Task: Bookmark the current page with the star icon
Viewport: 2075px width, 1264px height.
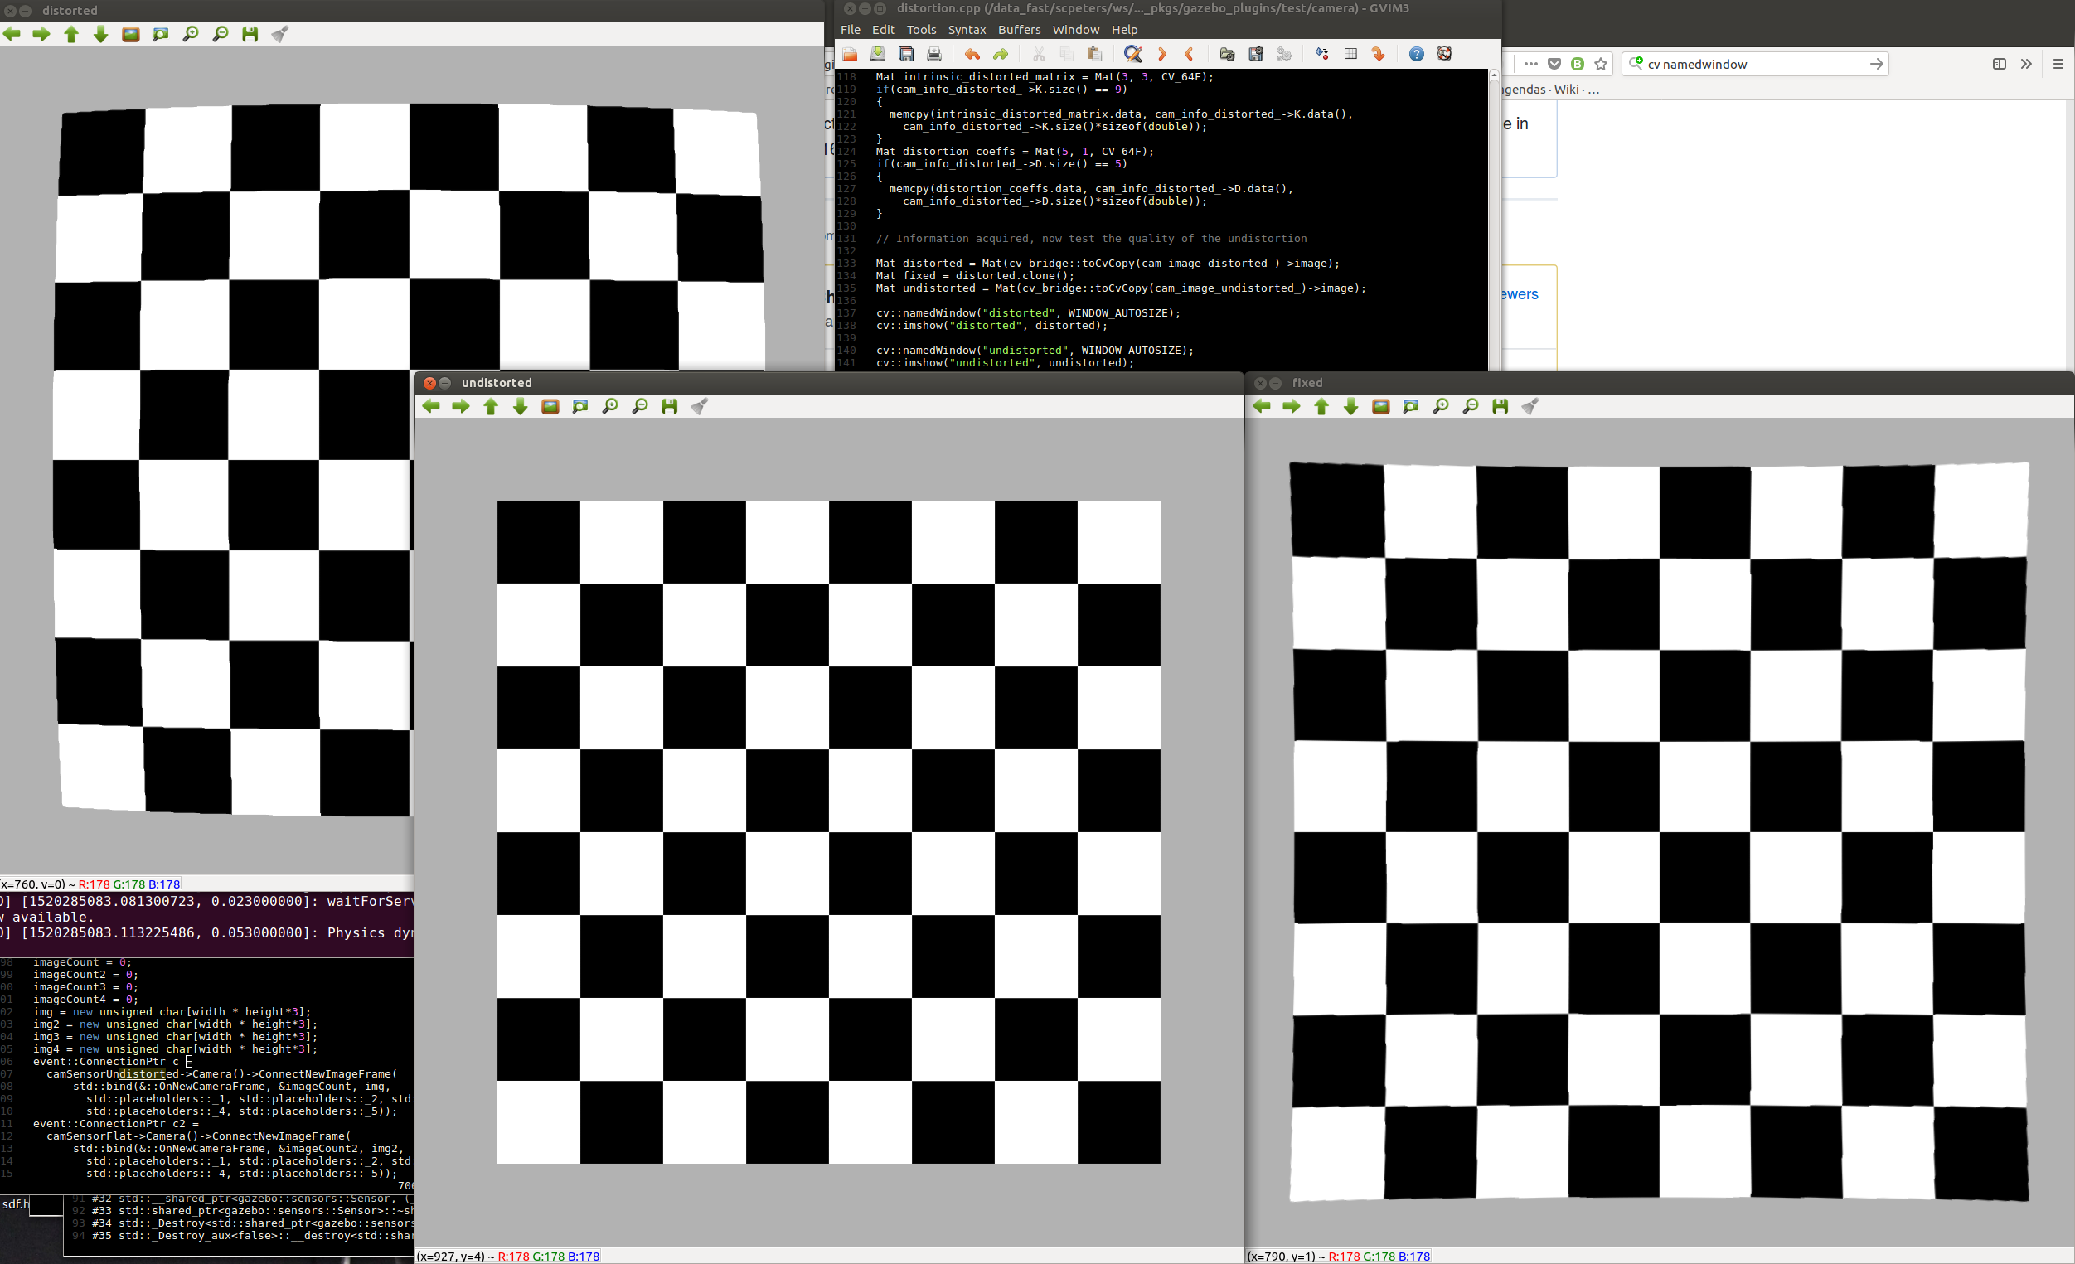Action: click(x=1600, y=63)
